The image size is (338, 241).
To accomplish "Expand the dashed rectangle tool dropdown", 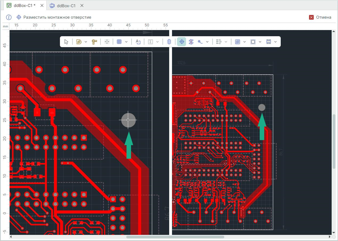I will [x=260, y=42].
